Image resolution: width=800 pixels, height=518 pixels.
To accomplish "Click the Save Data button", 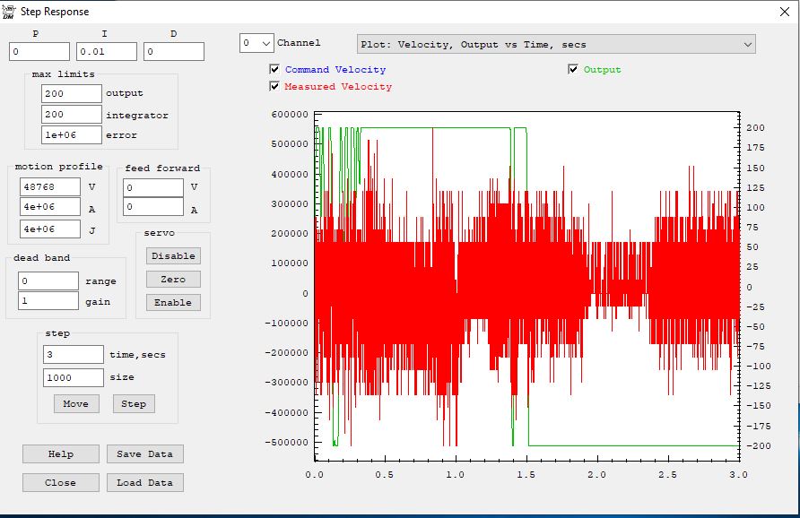I will coord(144,454).
